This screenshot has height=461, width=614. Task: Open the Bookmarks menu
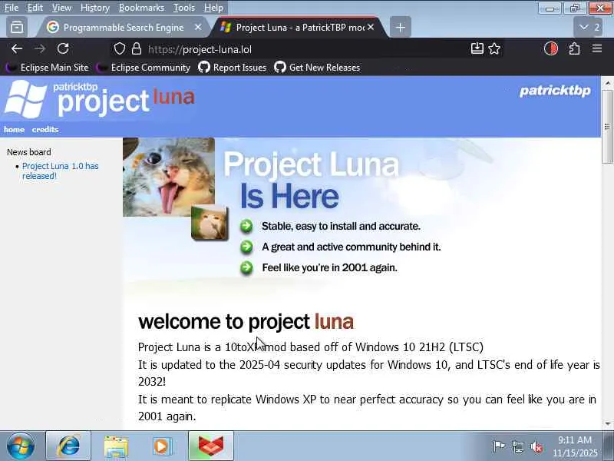(x=142, y=8)
